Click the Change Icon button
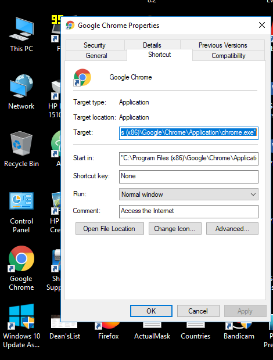 tap(175, 228)
